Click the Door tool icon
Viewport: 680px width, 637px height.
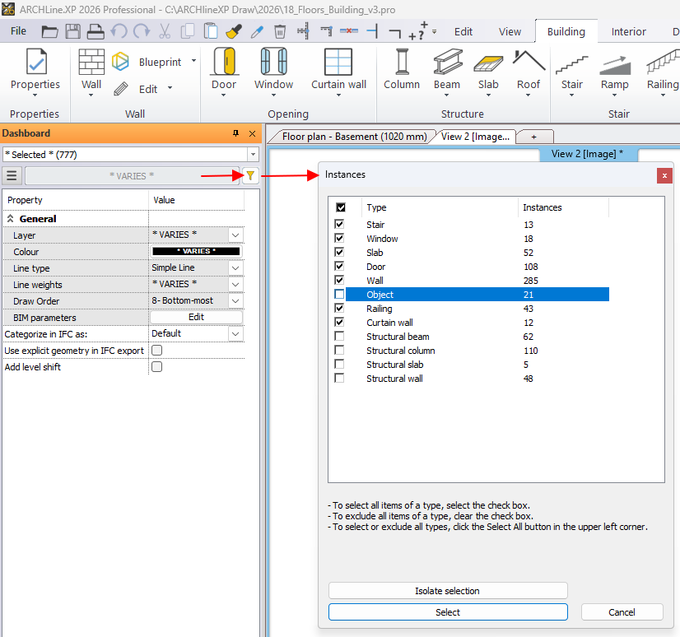(223, 63)
